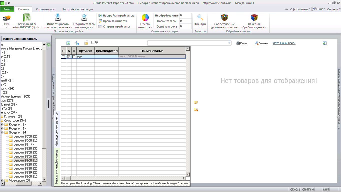
Task: Open Настройки прайс-листа settings
Action: coord(116,15)
